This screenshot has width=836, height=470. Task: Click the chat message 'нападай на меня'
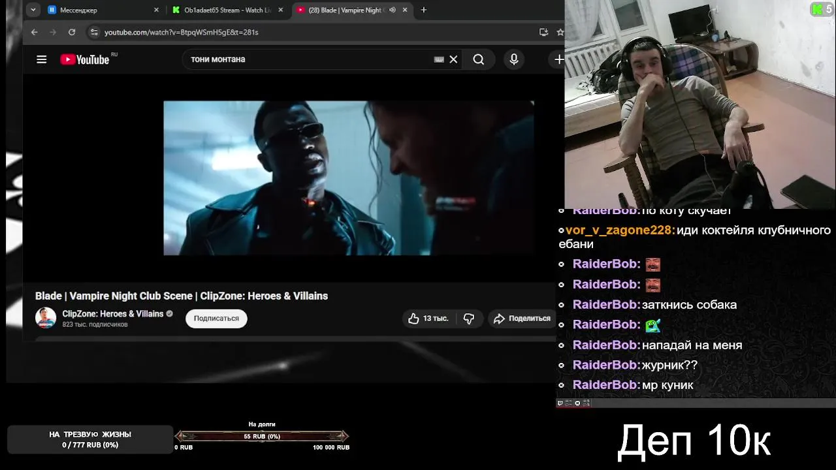(x=692, y=345)
